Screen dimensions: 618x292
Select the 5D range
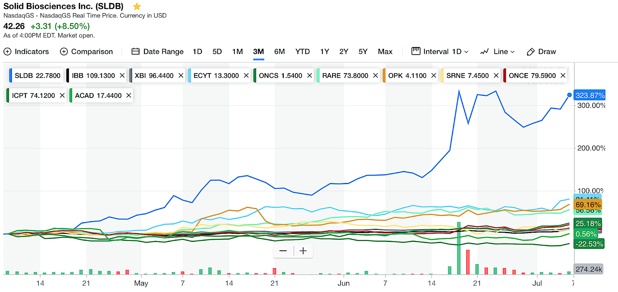coord(217,52)
